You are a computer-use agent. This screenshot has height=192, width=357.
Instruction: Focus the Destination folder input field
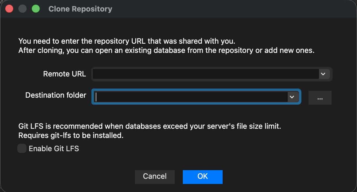(190, 97)
